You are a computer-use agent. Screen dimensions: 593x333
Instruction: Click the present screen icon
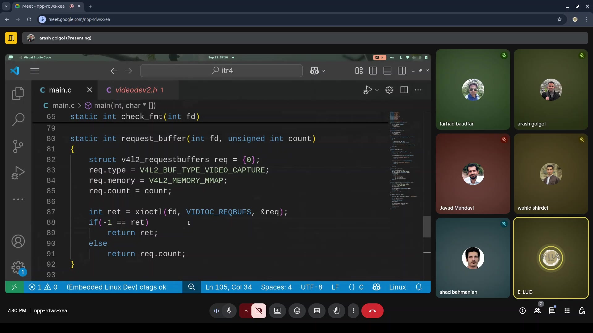pyautogui.click(x=277, y=311)
